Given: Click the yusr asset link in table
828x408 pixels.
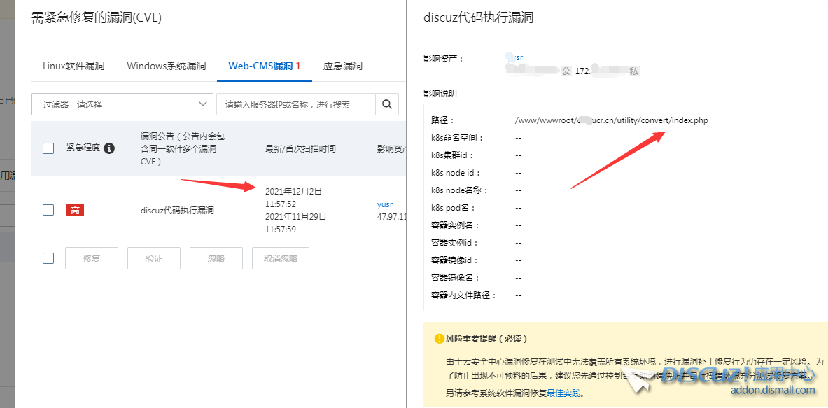Looking at the screenshot, I should pos(385,204).
